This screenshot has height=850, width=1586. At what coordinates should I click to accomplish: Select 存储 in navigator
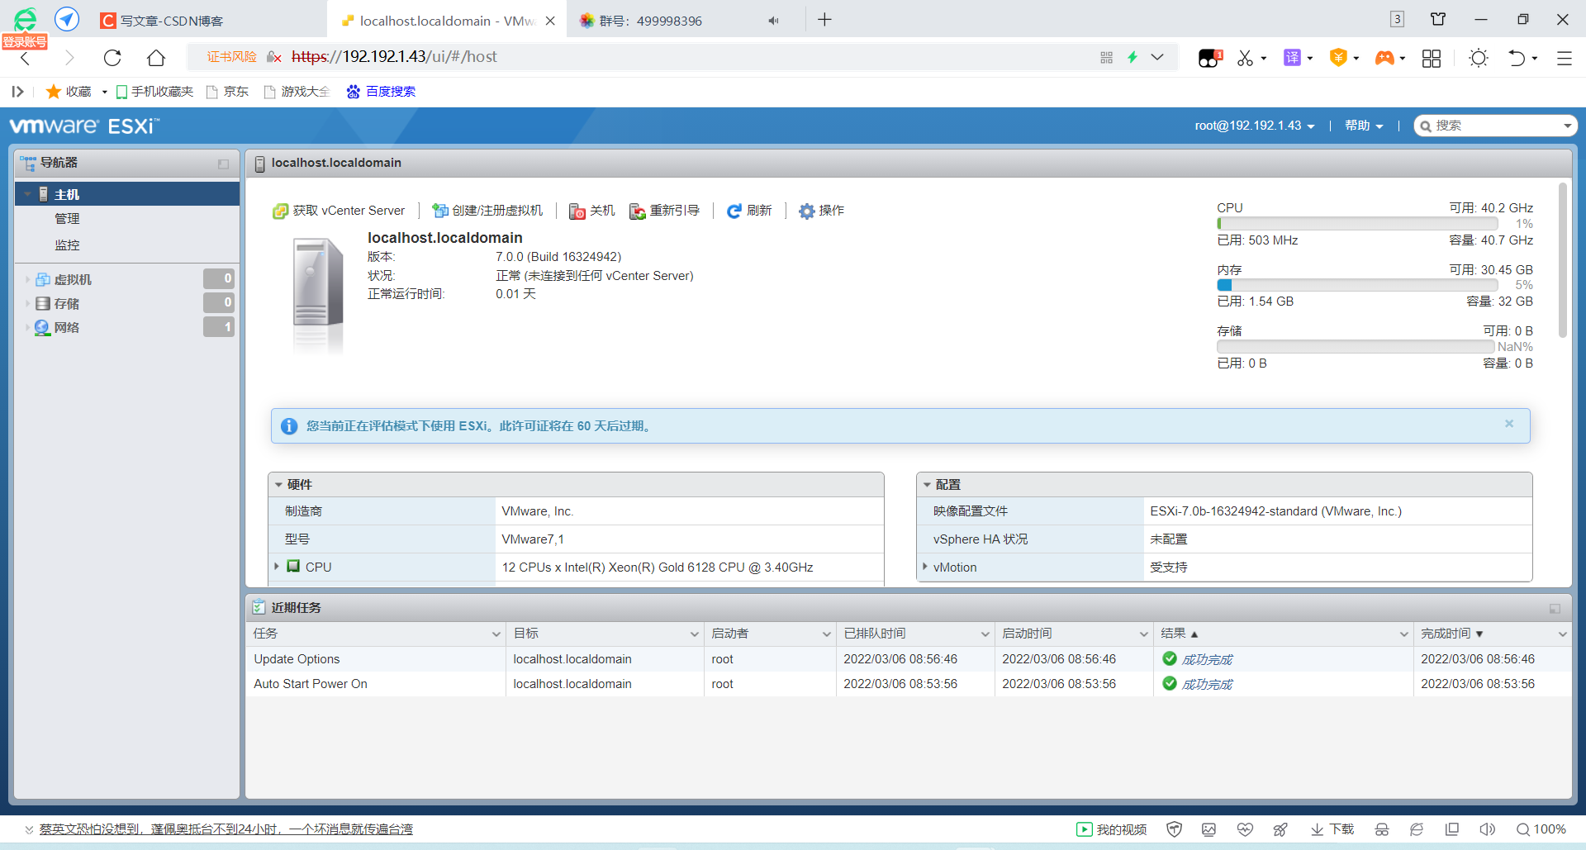click(x=67, y=303)
